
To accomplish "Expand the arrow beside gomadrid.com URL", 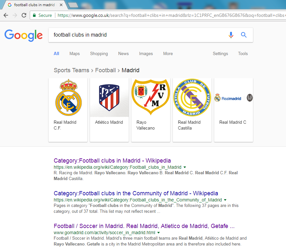I will coord(159,233).
